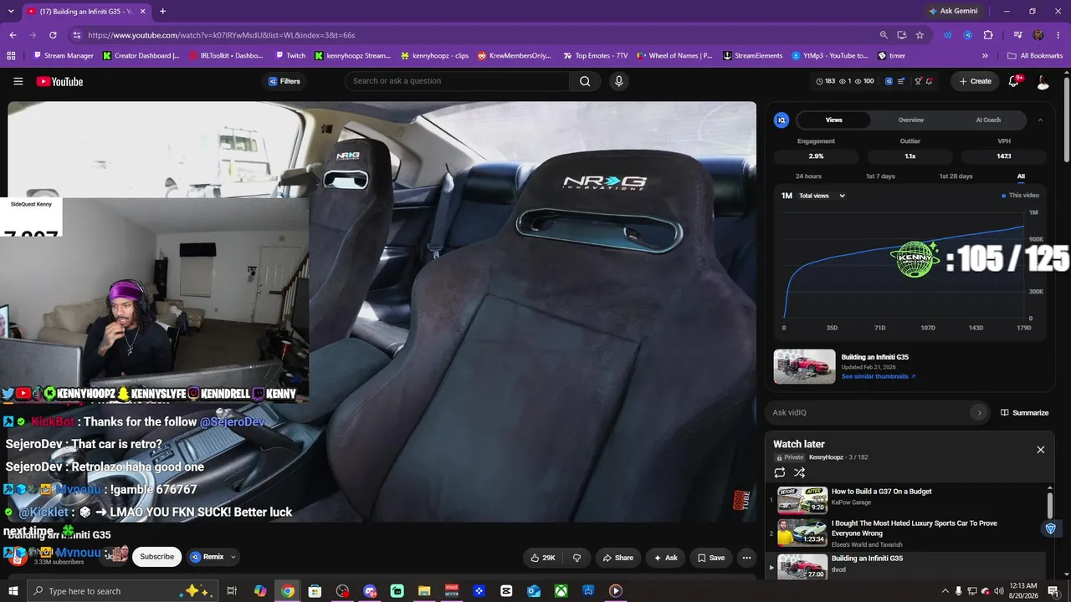Click the Subscribe button
Viewport: 1071px width, 602px height.
click(156, 557)
